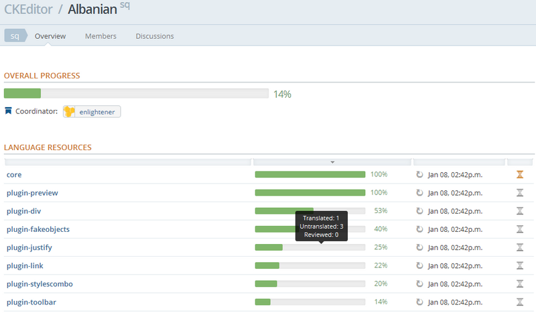536x313 pixels.
Task: Click the sq language tag
Action: pyautogui.click(x=15, y=36)
